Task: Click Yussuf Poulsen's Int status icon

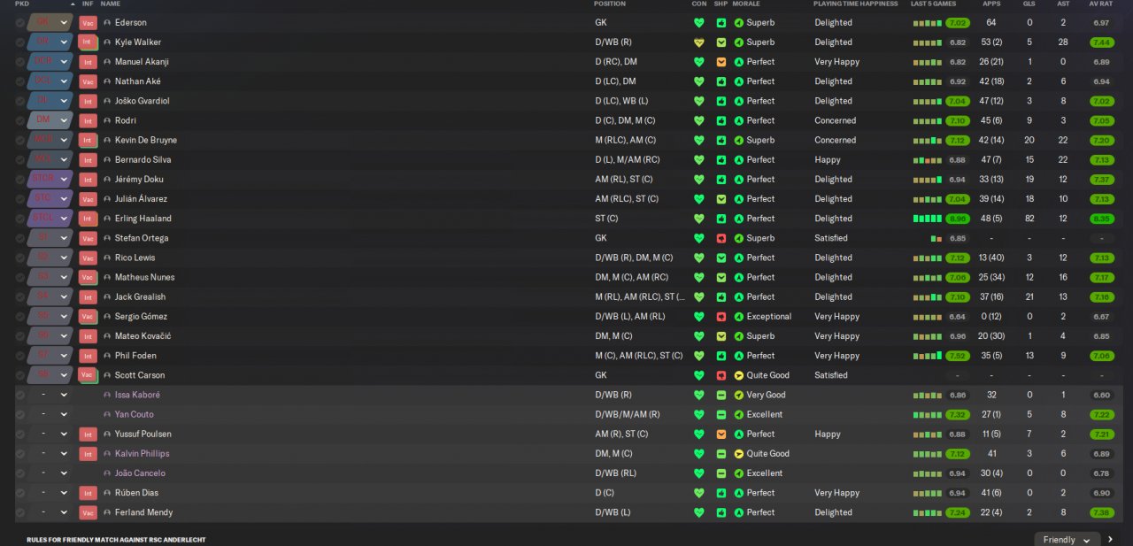Action: click(88, 434)
